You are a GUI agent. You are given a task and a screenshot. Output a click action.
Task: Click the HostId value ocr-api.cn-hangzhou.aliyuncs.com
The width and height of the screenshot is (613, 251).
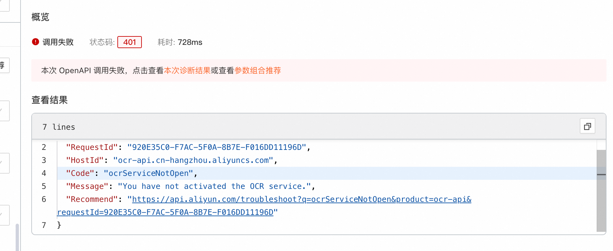[193, 160]
